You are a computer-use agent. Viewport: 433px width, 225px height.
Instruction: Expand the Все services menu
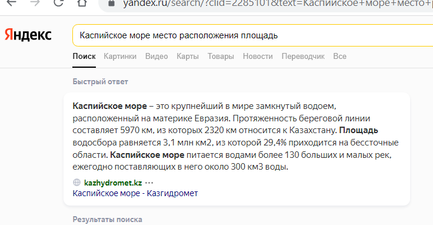(x=339, y=57)
